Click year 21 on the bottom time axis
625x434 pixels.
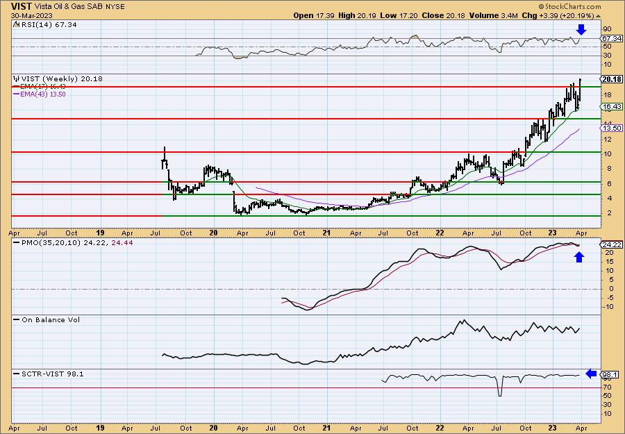tap(326, 428)
